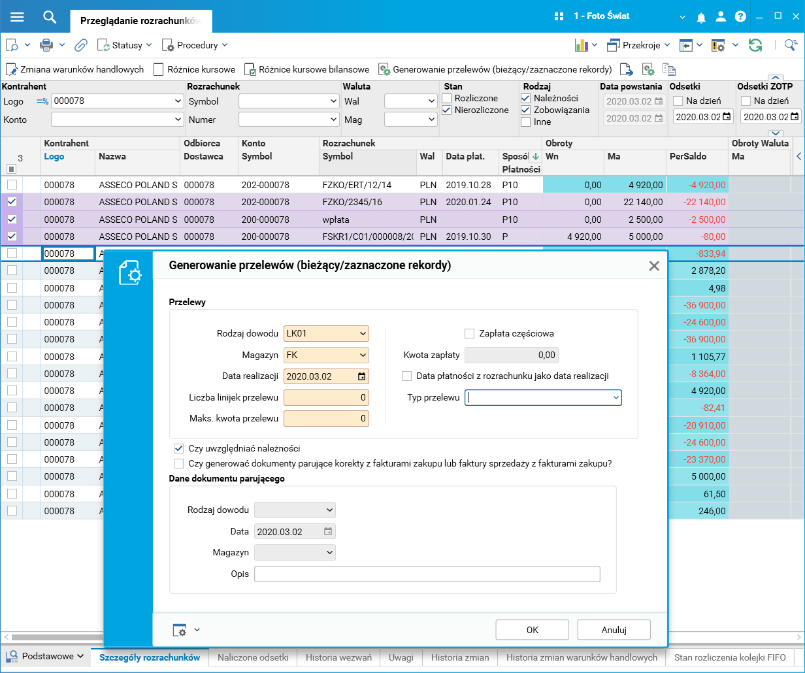The image size is (805, 673).
Task: Click the green refresh icon
Action: [755, 45]
